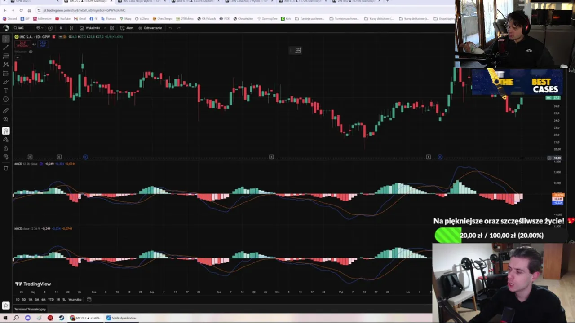This screenshot has height=323, width=575.
Task: Click the remove drawings trash icon
Action: 6,168
